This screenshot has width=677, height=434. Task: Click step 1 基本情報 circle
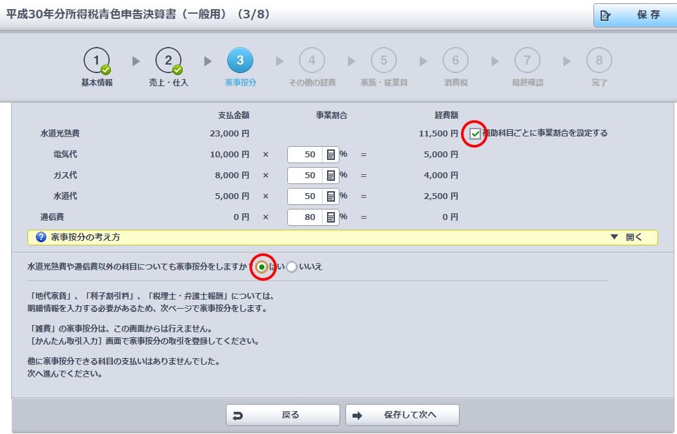(x=97, y=61)
